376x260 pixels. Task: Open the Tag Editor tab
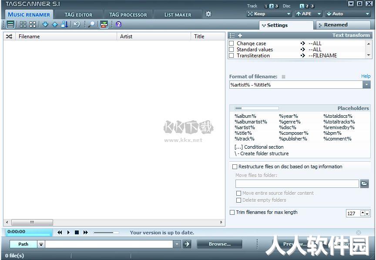tap(78, 15)
